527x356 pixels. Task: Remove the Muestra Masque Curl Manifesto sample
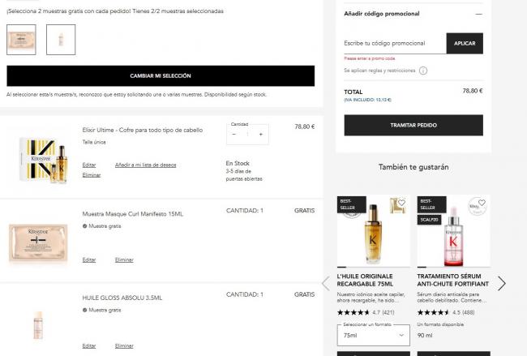click(x=124, y=259)
